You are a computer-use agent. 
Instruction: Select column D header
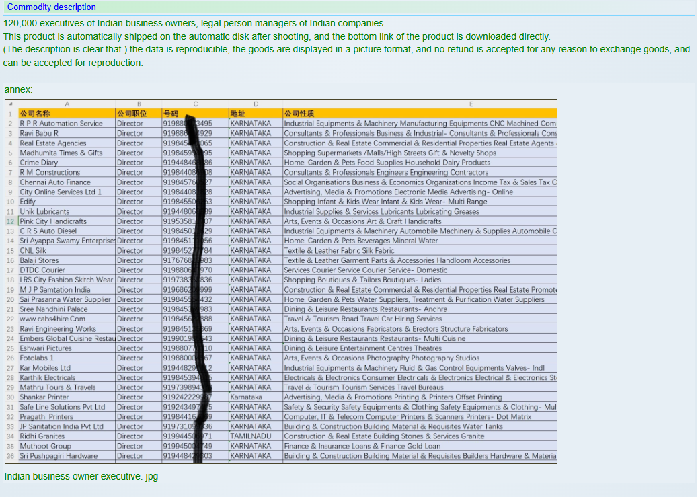click(x=256, y=104)
